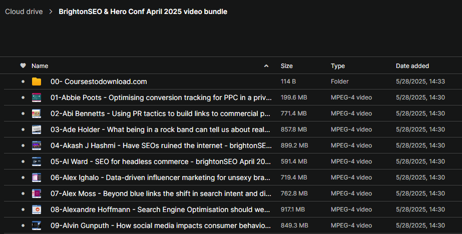Open 07-Alex Moss - Beyond blue links file
Viewport: 462px width, 234px height.
pos(161,193)
